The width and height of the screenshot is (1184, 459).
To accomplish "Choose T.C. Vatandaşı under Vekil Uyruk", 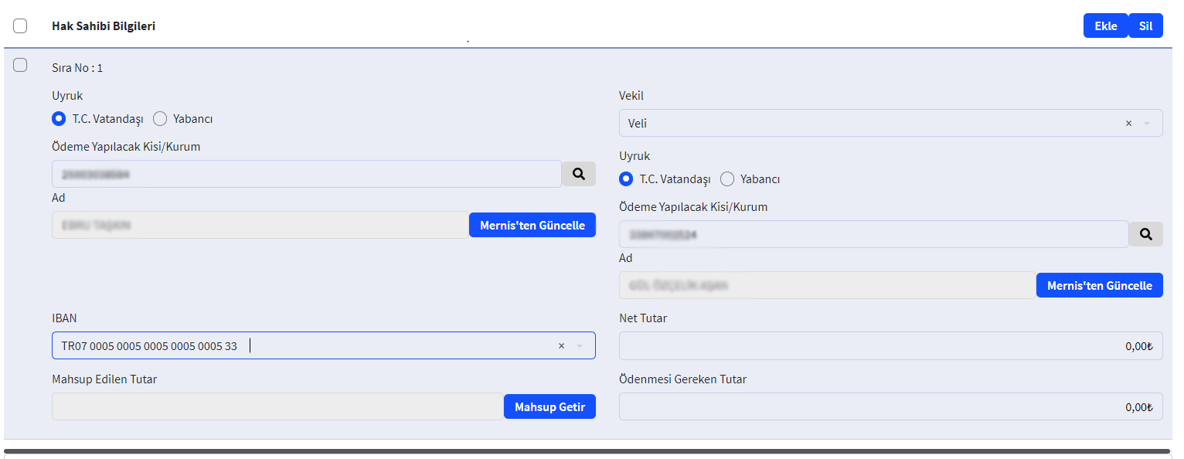I will pos(626,179).
